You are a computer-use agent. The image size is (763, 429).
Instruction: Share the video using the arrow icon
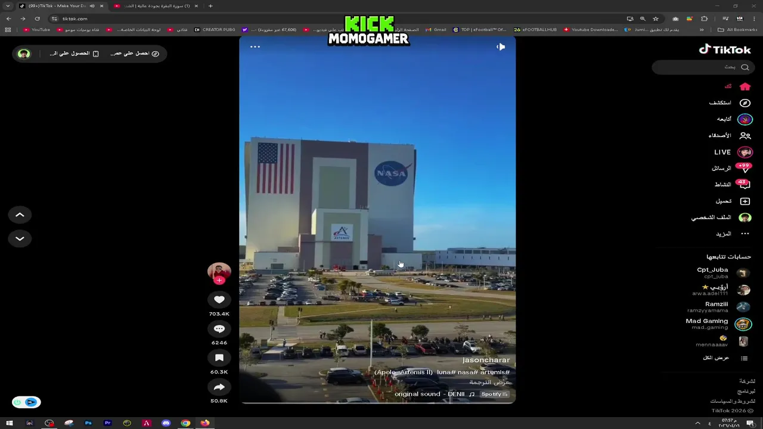[219, 387]
